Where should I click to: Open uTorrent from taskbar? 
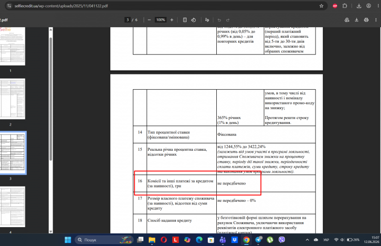coord(270,240)
